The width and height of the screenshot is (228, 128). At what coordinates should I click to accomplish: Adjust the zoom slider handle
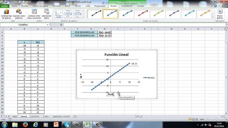[217, 119]
